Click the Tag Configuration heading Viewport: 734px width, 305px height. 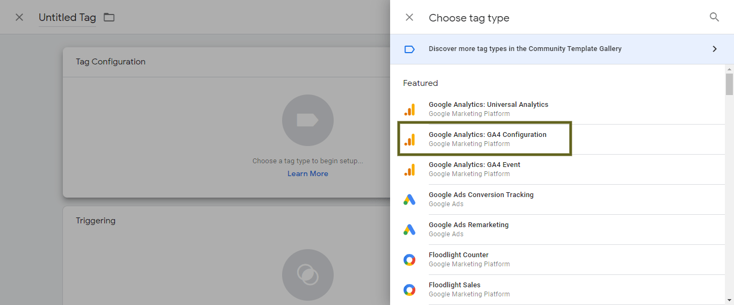(111, 62)
